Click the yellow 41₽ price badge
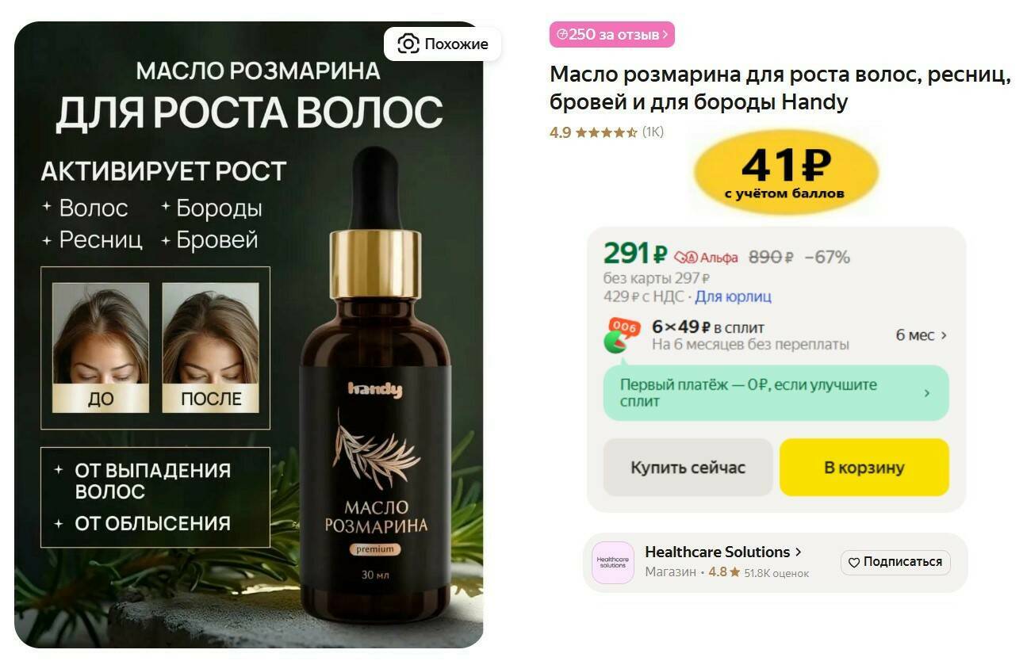Screen dimensions: 1027x665 (x=786, y=173)
